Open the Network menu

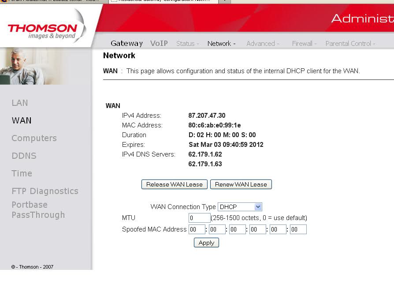click(x=221, y=44)
